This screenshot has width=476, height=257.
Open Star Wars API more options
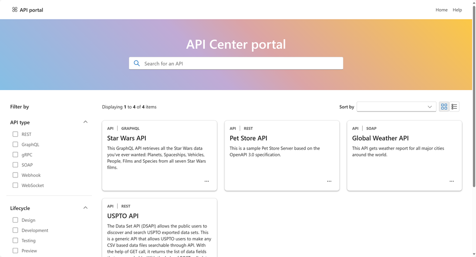click(x=207, y=181)
